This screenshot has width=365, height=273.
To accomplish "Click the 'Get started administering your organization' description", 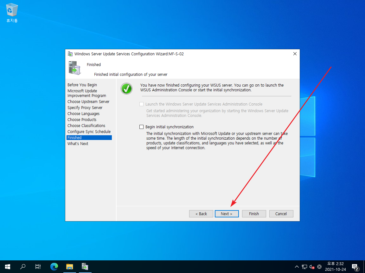I will click(217, 113).
